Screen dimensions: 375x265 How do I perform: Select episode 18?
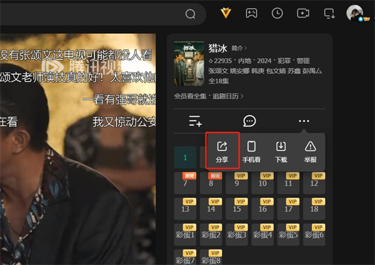click(314, 209)
